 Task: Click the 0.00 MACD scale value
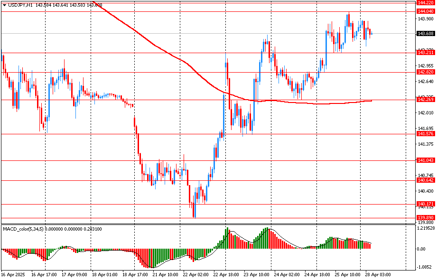coord(422,249)
